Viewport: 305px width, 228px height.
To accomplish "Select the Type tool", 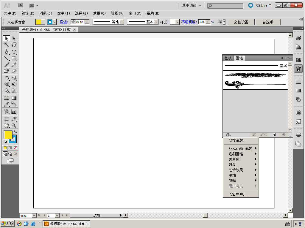I will tap(14, 52).
